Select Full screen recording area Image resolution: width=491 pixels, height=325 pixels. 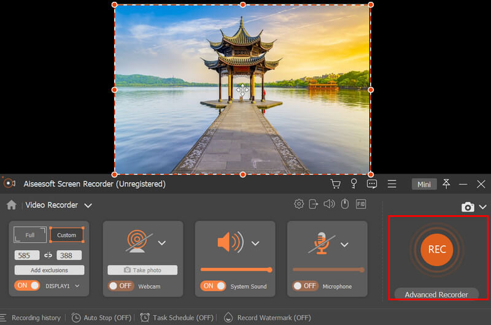30,235
